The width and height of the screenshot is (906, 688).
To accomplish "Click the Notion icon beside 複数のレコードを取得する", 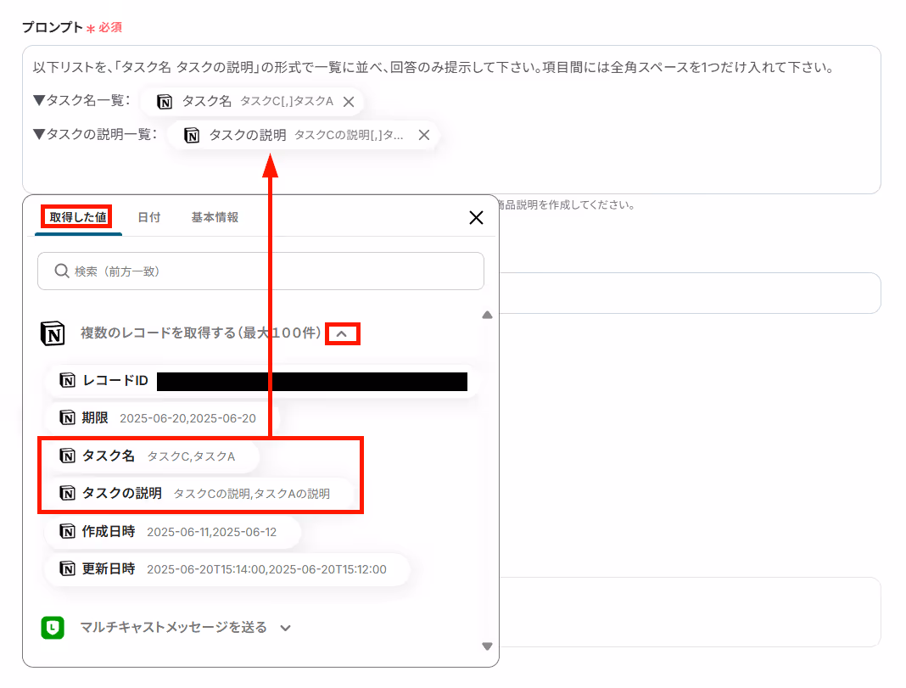I will pyautogui.click(x=53, y=333).
